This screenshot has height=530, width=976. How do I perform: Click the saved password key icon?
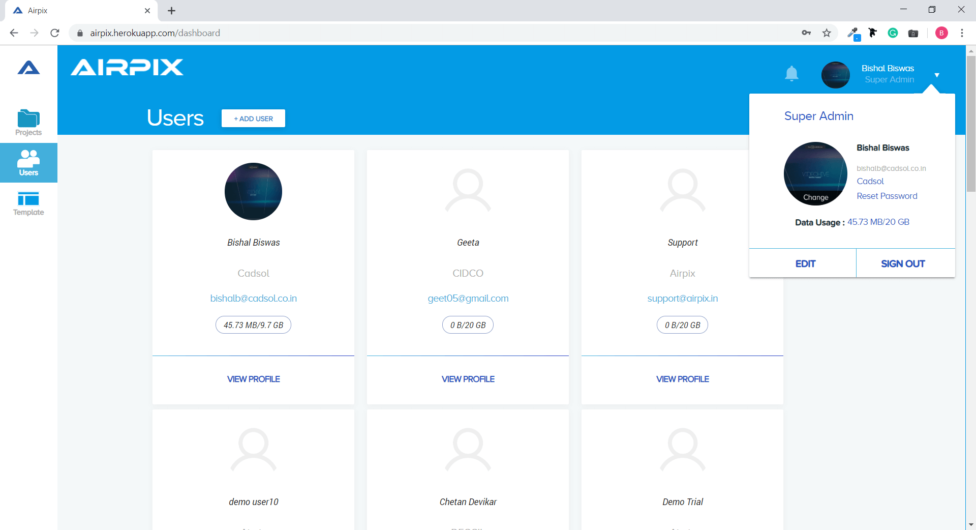coord(806,33)
